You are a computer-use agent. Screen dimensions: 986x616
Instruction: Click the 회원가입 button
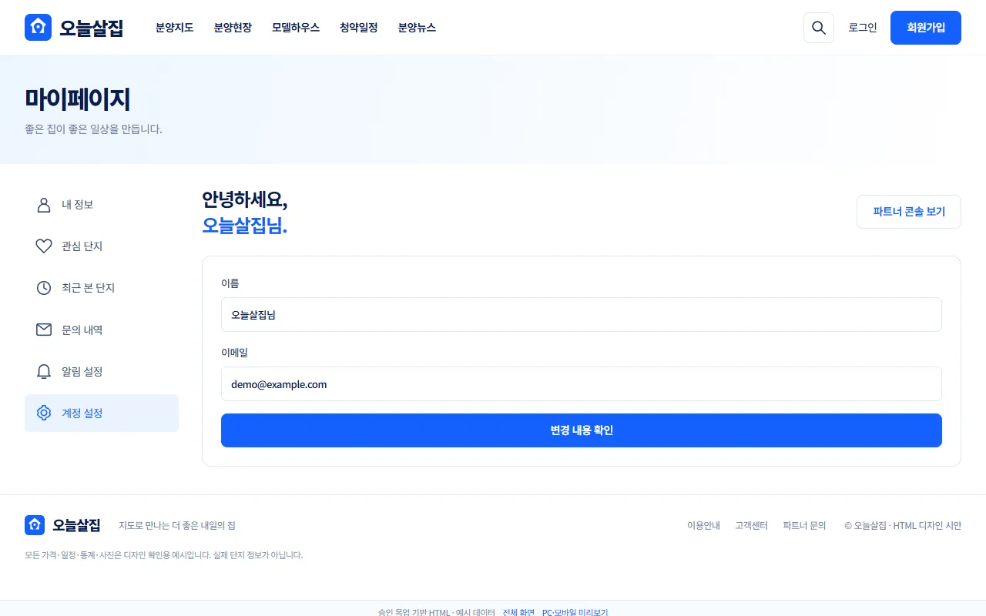(x=926, y=28)
